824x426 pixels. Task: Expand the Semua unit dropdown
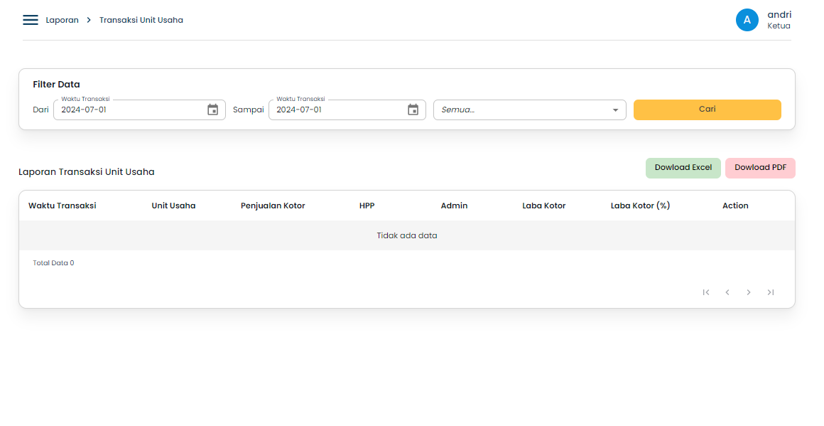point(522,110)
